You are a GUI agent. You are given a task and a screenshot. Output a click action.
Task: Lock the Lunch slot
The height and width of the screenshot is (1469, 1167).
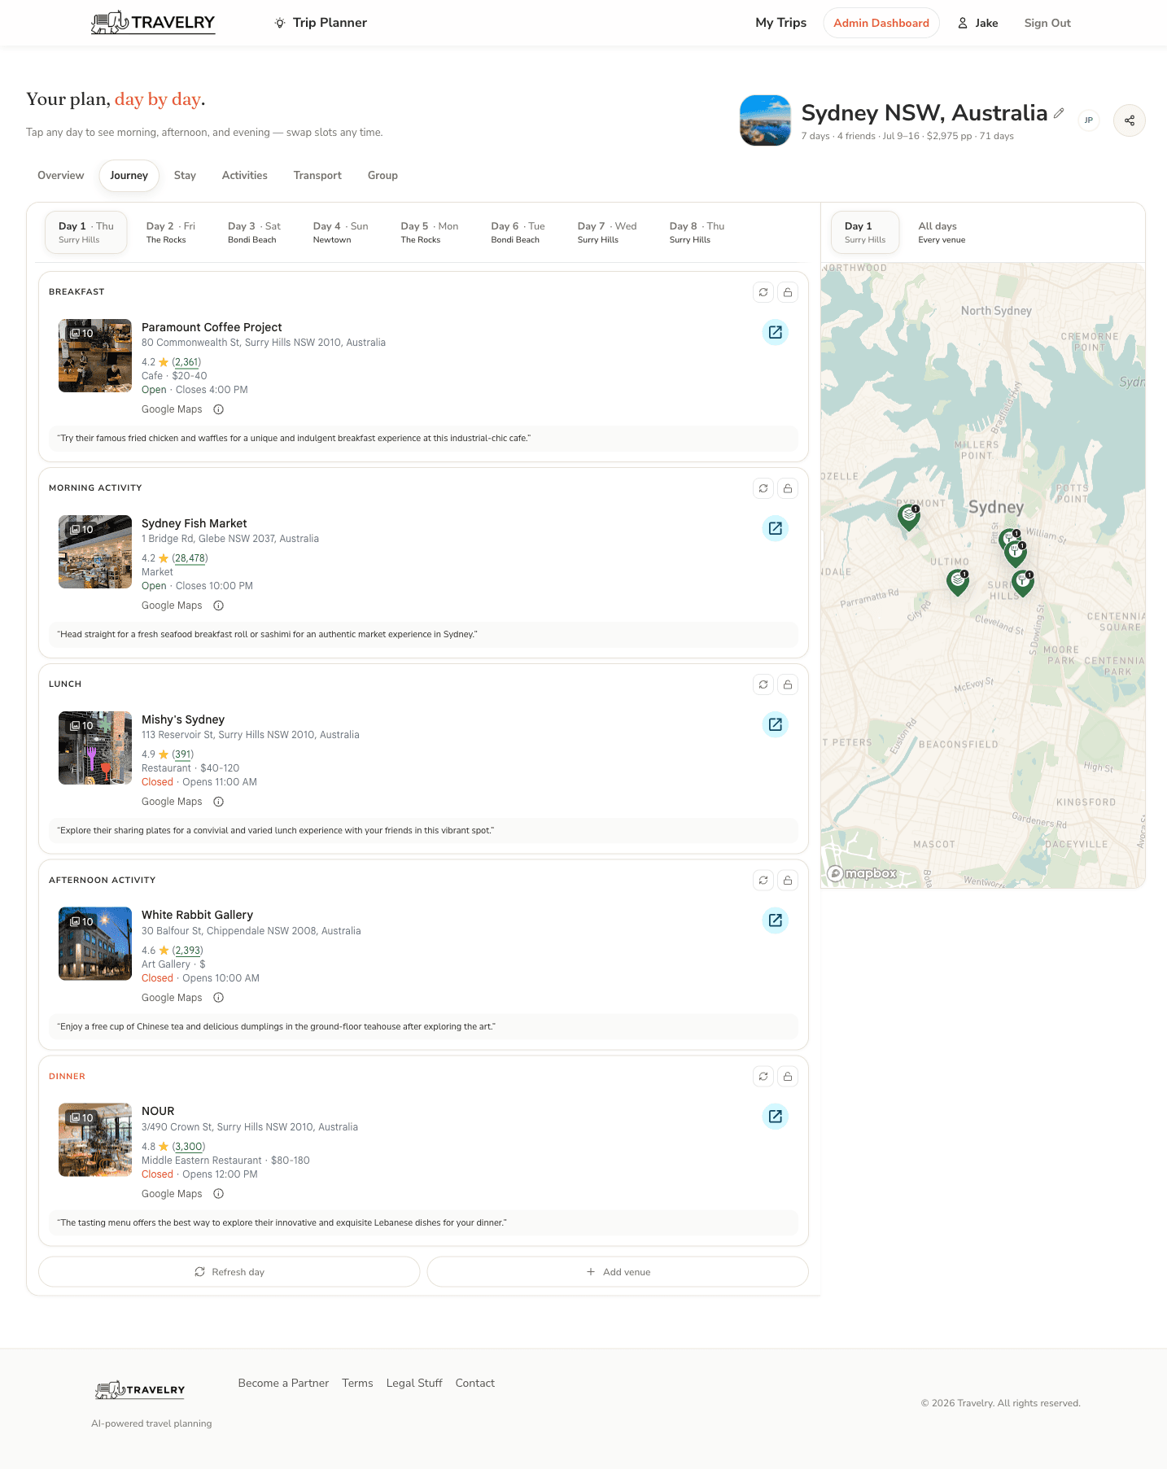788,684
